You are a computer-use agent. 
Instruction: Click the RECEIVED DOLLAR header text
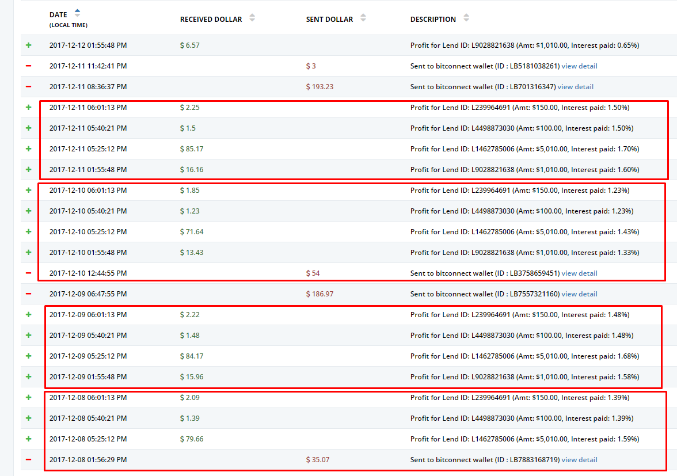(211, 20)
